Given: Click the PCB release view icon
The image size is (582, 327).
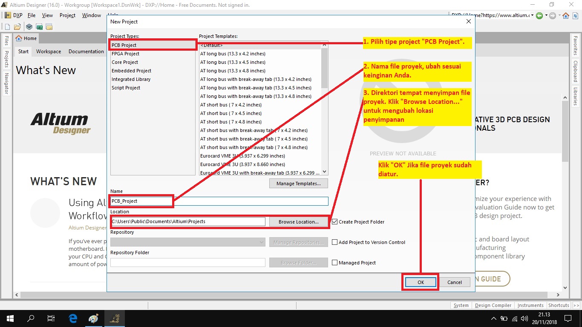Looking at the screenshot, I should click(39, 27).
